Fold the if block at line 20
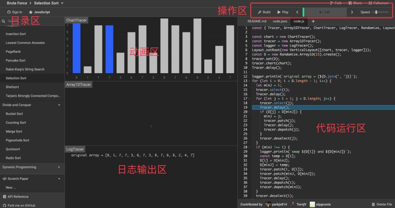This screenshot has height=208, width=395. point(249,112)
